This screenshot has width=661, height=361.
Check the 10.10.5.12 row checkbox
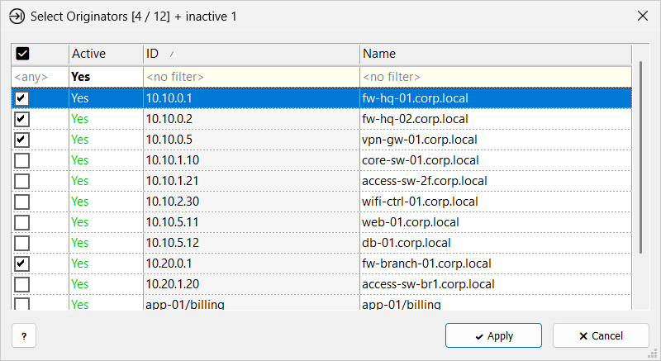(22, 243)
